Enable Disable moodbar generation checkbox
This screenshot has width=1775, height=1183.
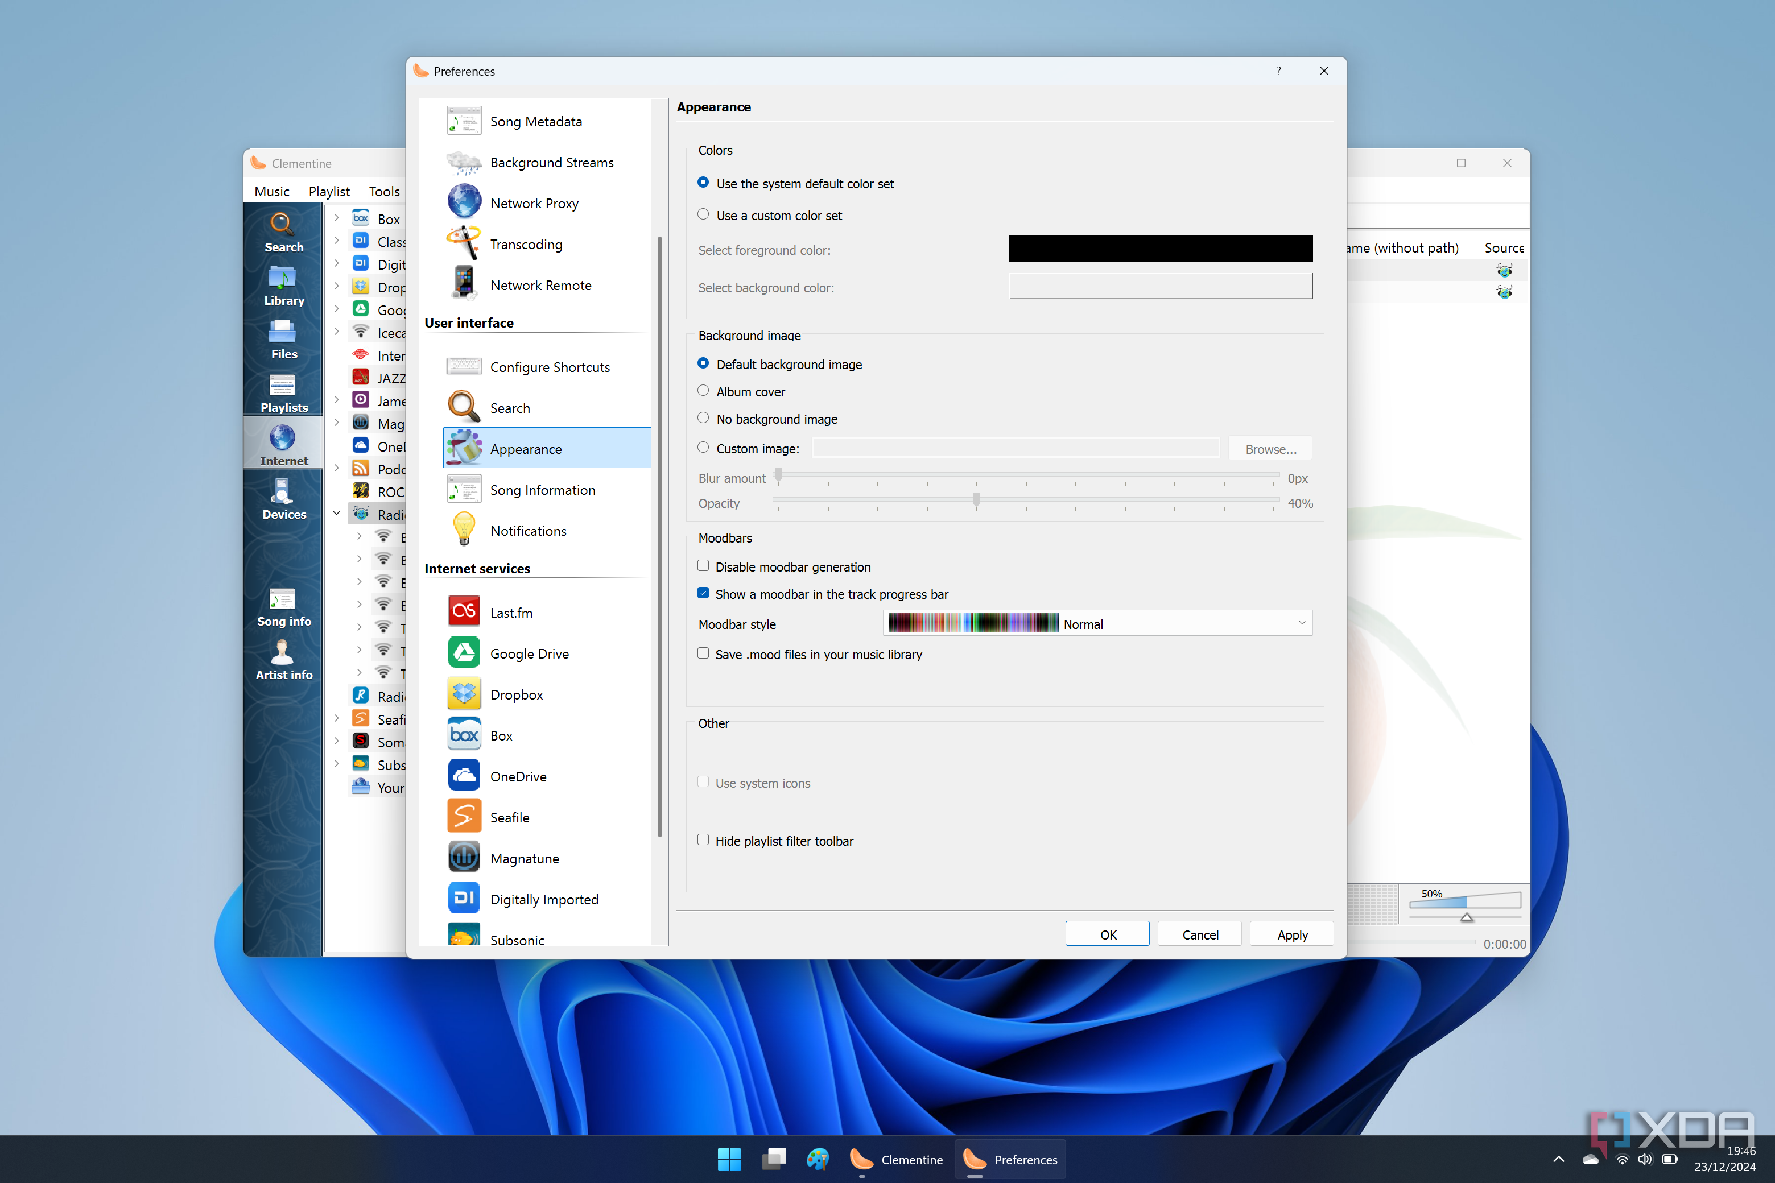[703, 566]
